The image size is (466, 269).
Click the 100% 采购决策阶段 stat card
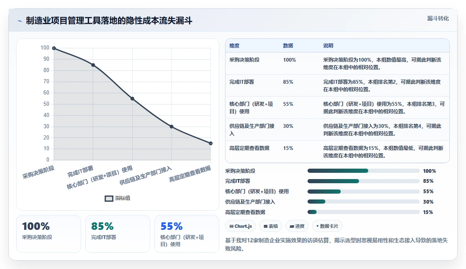coord(49,234)
